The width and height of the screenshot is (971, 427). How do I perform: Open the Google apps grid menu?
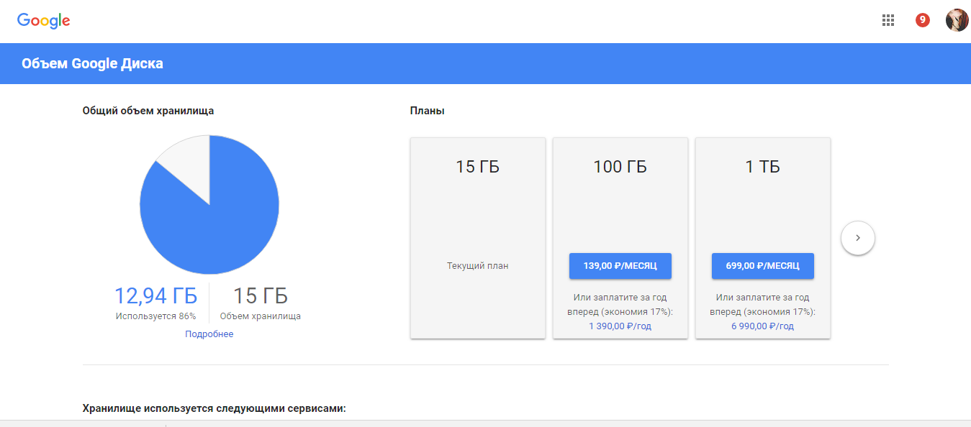[888, 20]
